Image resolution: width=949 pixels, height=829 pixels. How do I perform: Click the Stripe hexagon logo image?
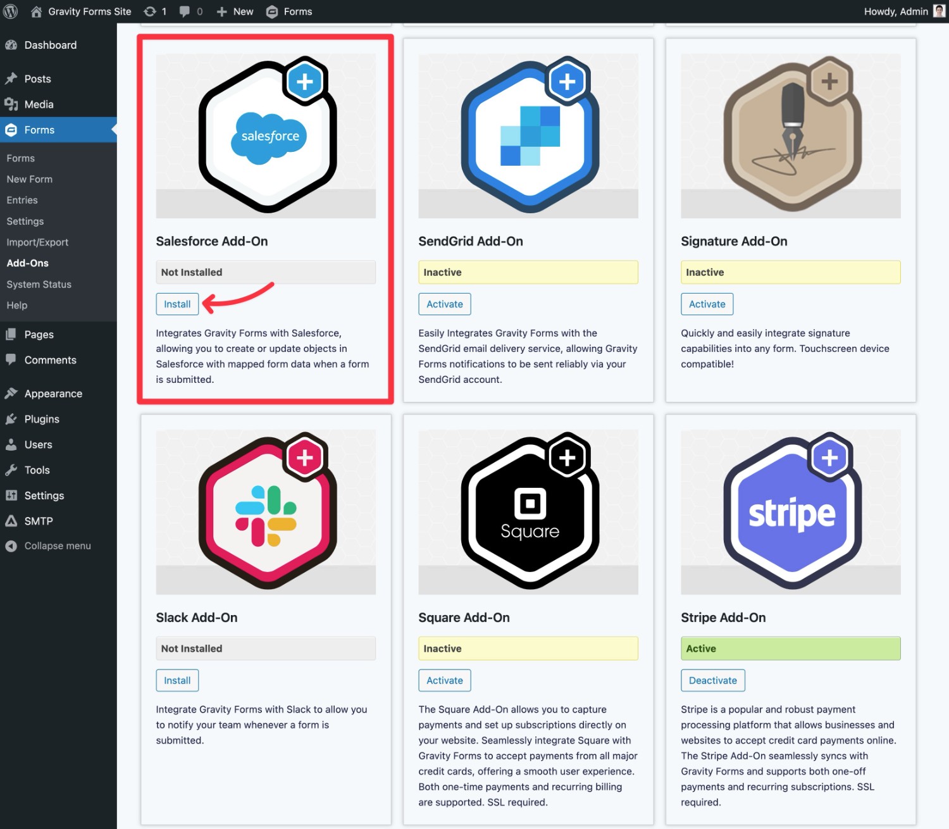click(x=793, y=511)
